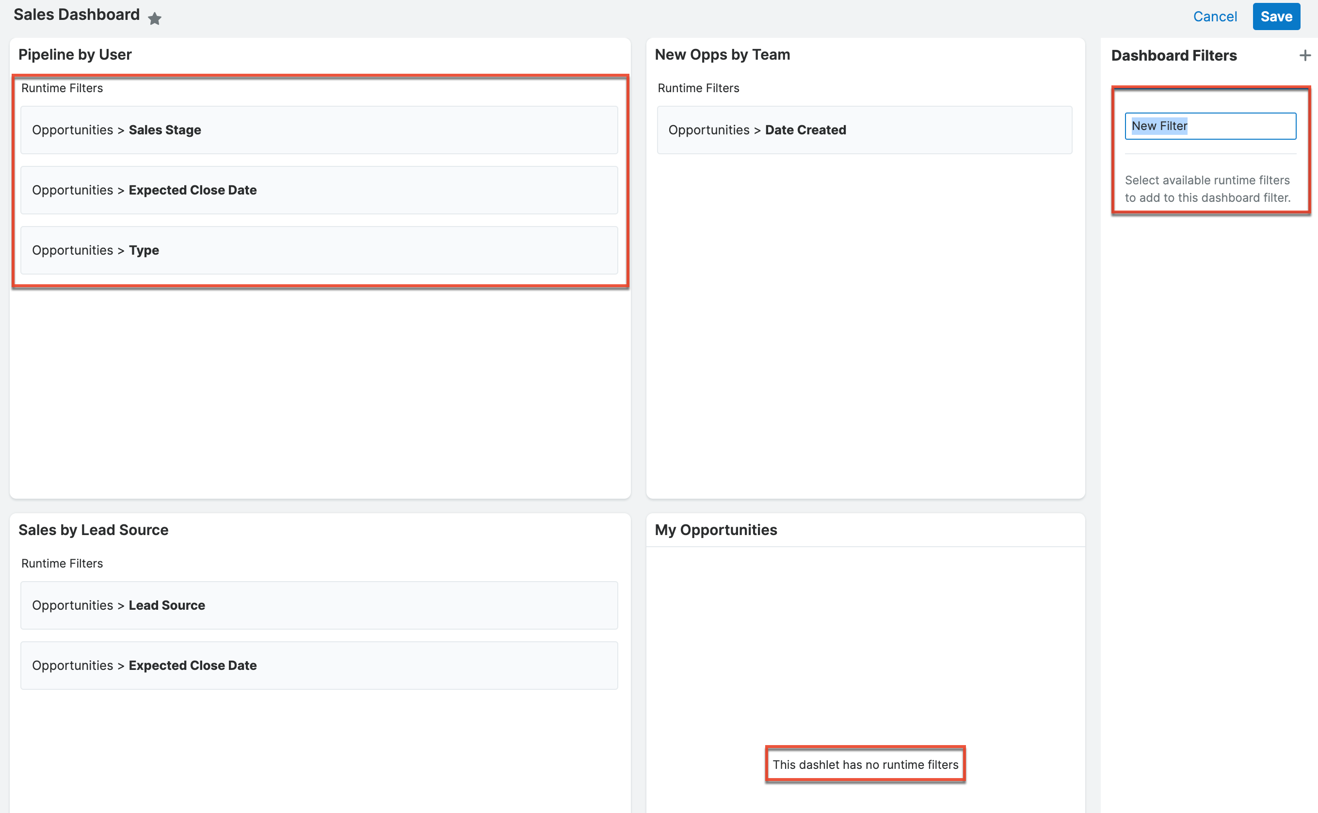Click the New Filter name input field

(1210, 125)
